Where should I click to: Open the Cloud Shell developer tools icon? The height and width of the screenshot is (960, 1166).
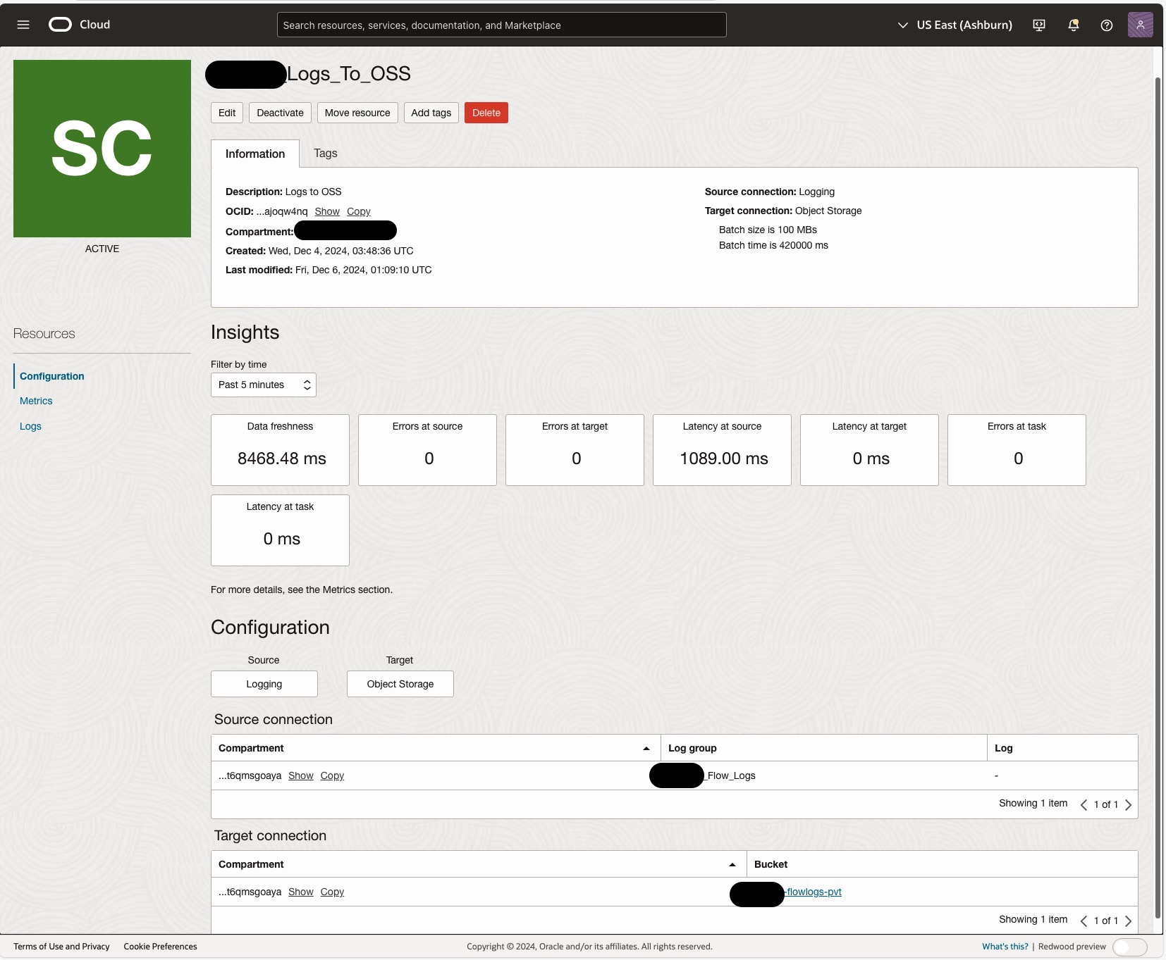(1039, 25)
